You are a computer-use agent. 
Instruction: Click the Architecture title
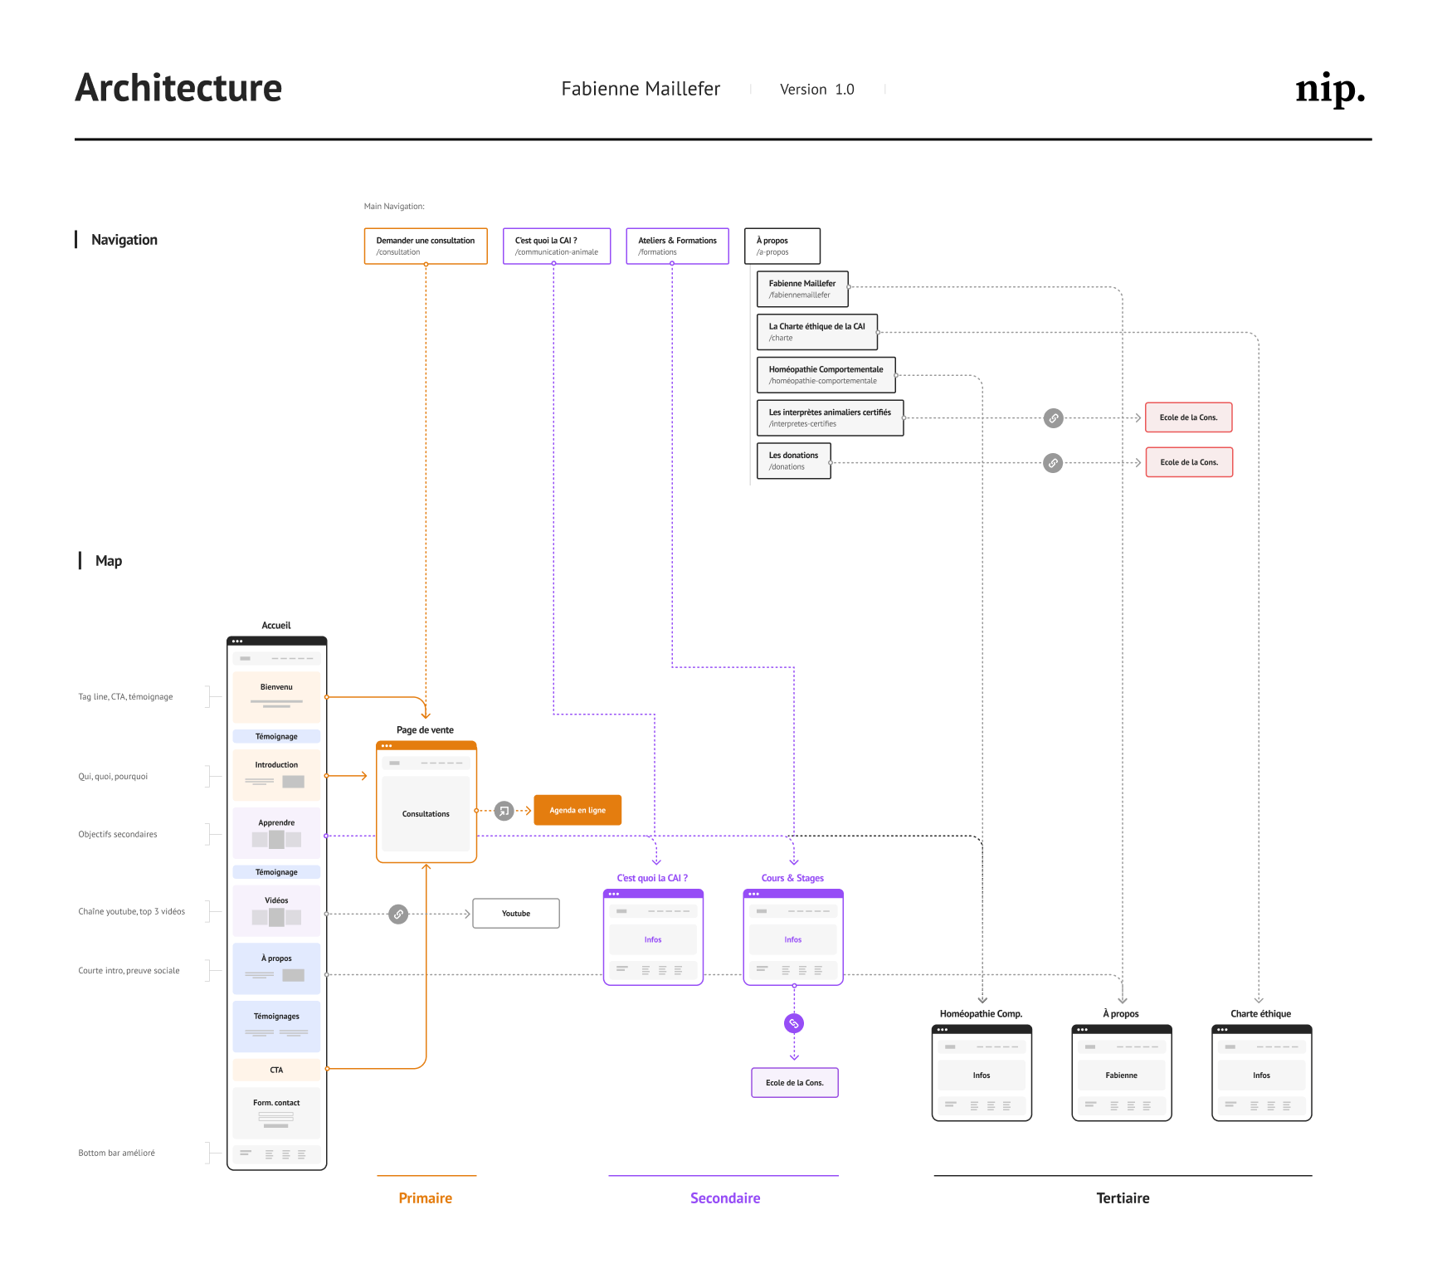coord(178,87)
